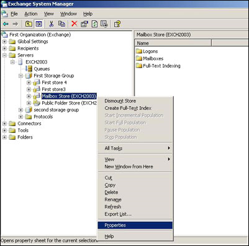Expand the Tools node
This screenshot has height=246, width=249.
[x=4, y=130]
